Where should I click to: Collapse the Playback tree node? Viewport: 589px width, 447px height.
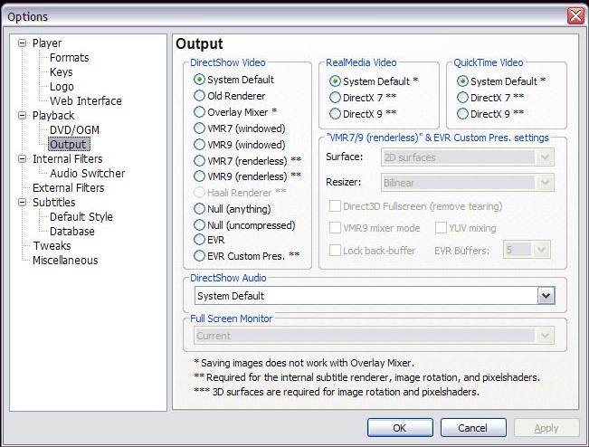(22, 115)
